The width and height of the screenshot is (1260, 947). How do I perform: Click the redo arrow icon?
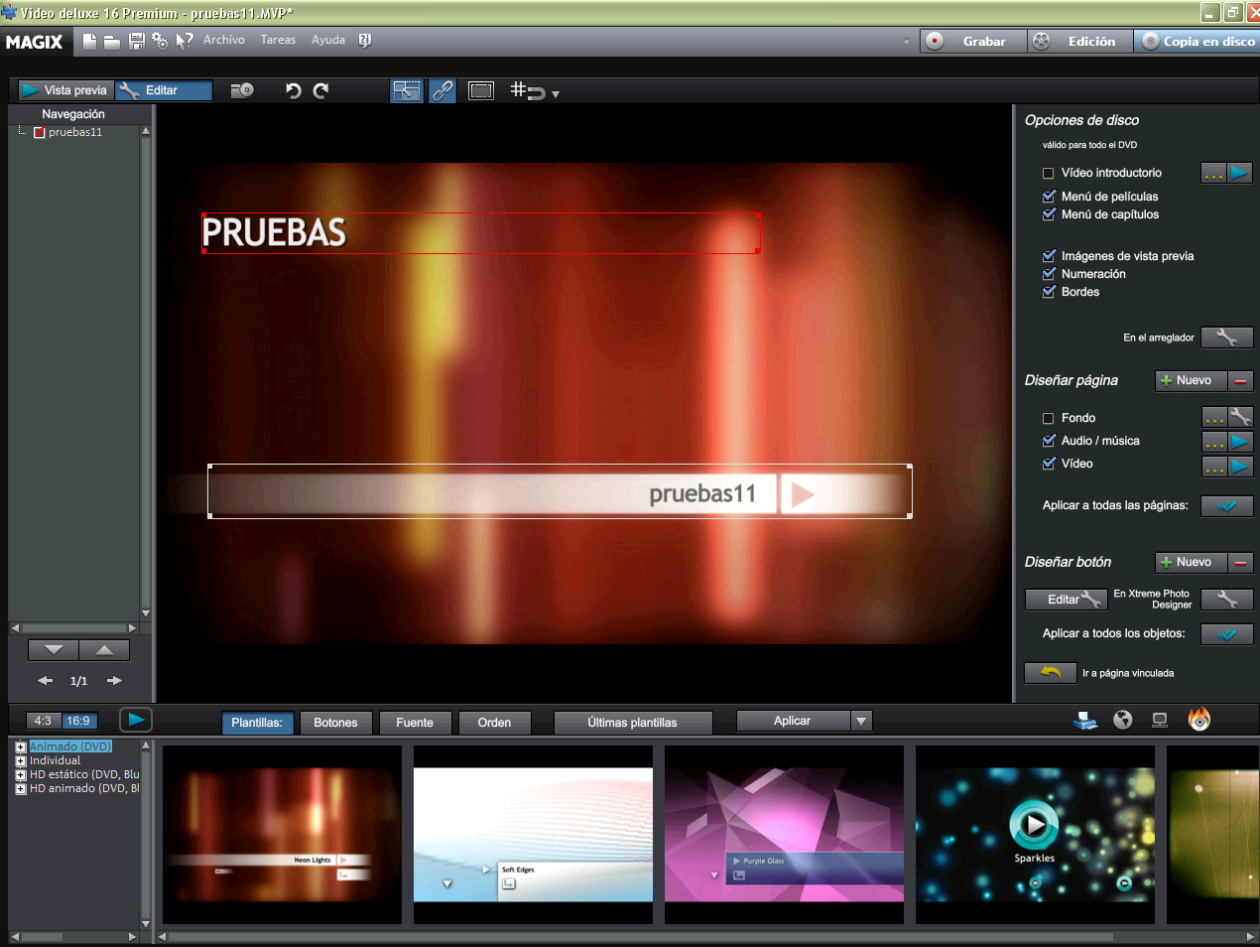[320, 90]
